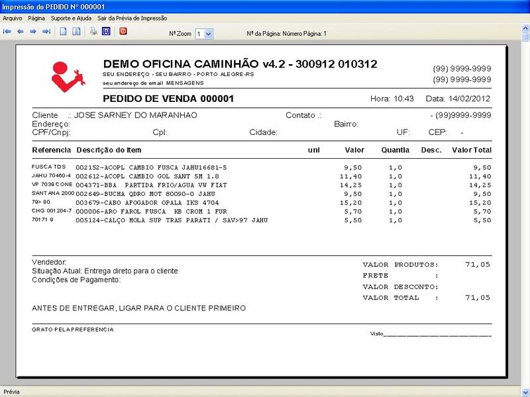This screenshot has width=530, height=397.
Task: Click the red exit preview icon
Action: [x=123, y=31]
